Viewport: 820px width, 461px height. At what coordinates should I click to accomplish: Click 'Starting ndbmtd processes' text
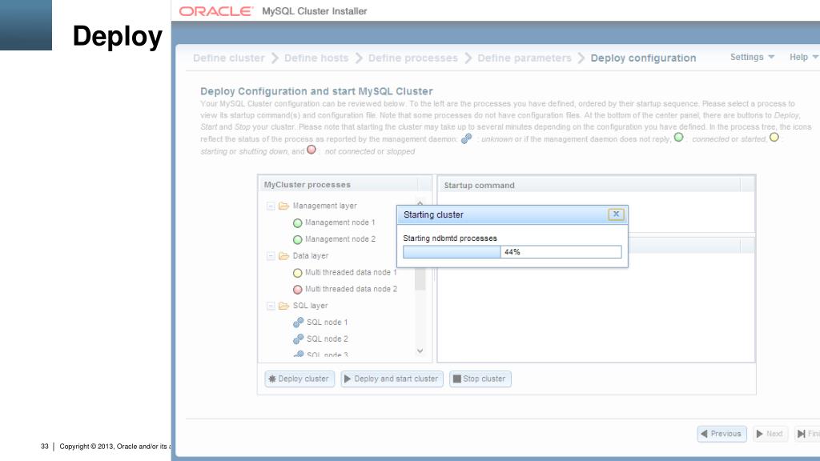(x=450, y=239)
